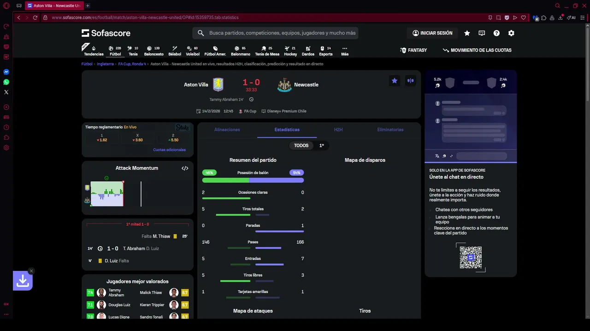Click home win odds 1.62
The width and height of the screenshot is (590, 331).
tap(102, 138)
